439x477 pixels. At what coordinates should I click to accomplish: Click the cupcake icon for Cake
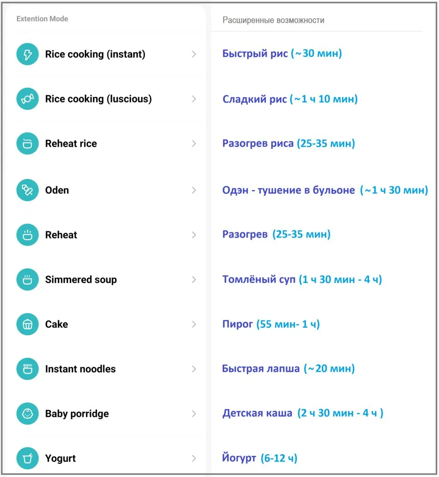28,324
